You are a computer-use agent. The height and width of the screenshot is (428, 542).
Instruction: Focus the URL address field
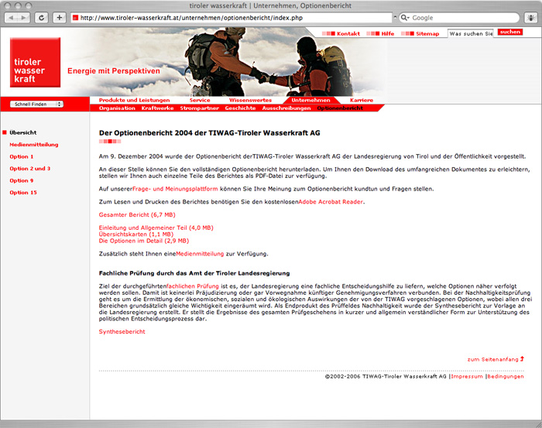pyautogui.click(x=232, y=18)
